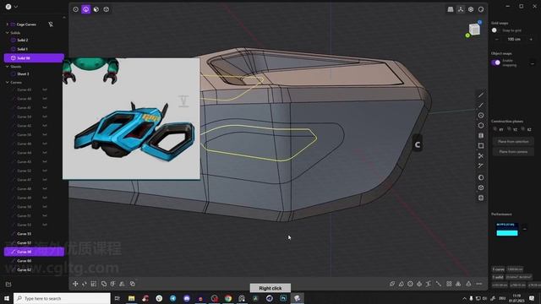Click the cyan performance FPS bar
This screenshot has width=541, height=304.
pos(507,233)
